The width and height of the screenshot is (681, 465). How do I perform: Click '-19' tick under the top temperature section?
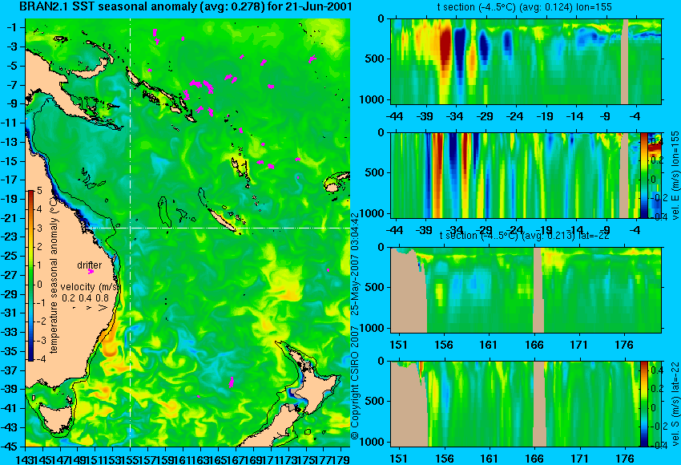(x=545, y=116)
